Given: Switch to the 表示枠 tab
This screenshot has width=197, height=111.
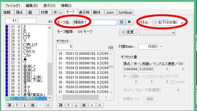Looking at the screenshot, I should click(x=84, y=13).
